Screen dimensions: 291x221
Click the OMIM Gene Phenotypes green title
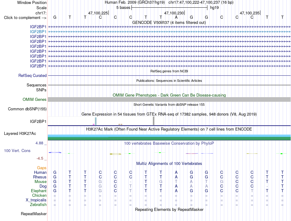pyautogui.click(x=169, y=95)
